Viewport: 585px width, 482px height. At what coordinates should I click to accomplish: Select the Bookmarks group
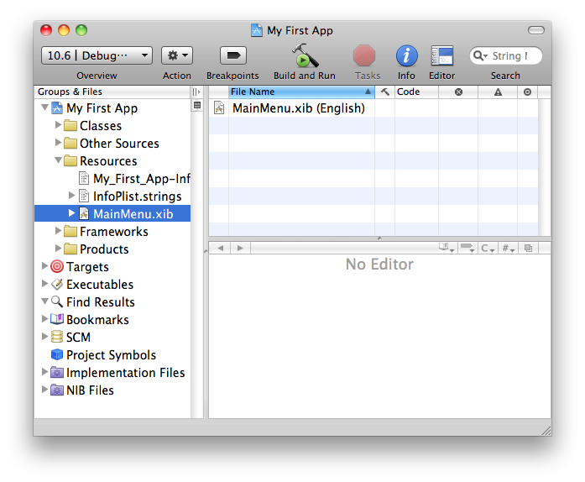point(97,320)
